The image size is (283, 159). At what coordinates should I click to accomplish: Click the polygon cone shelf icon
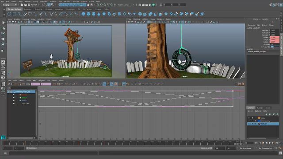pyautogui.click(x=99, y=14)
